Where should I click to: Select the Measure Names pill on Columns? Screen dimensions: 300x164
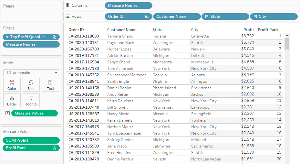pos(129,5)
